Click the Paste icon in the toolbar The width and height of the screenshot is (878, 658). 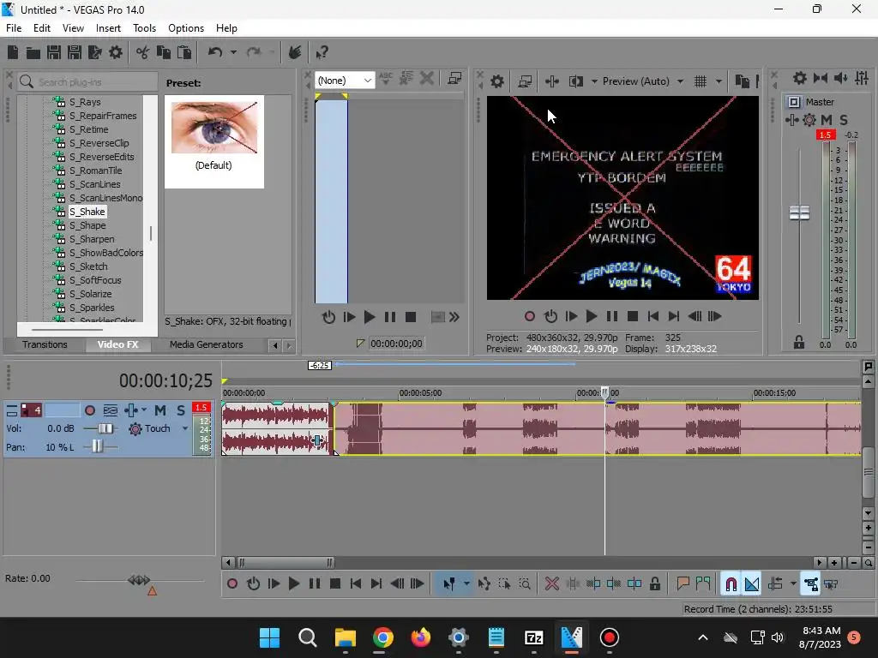[183, 52]
